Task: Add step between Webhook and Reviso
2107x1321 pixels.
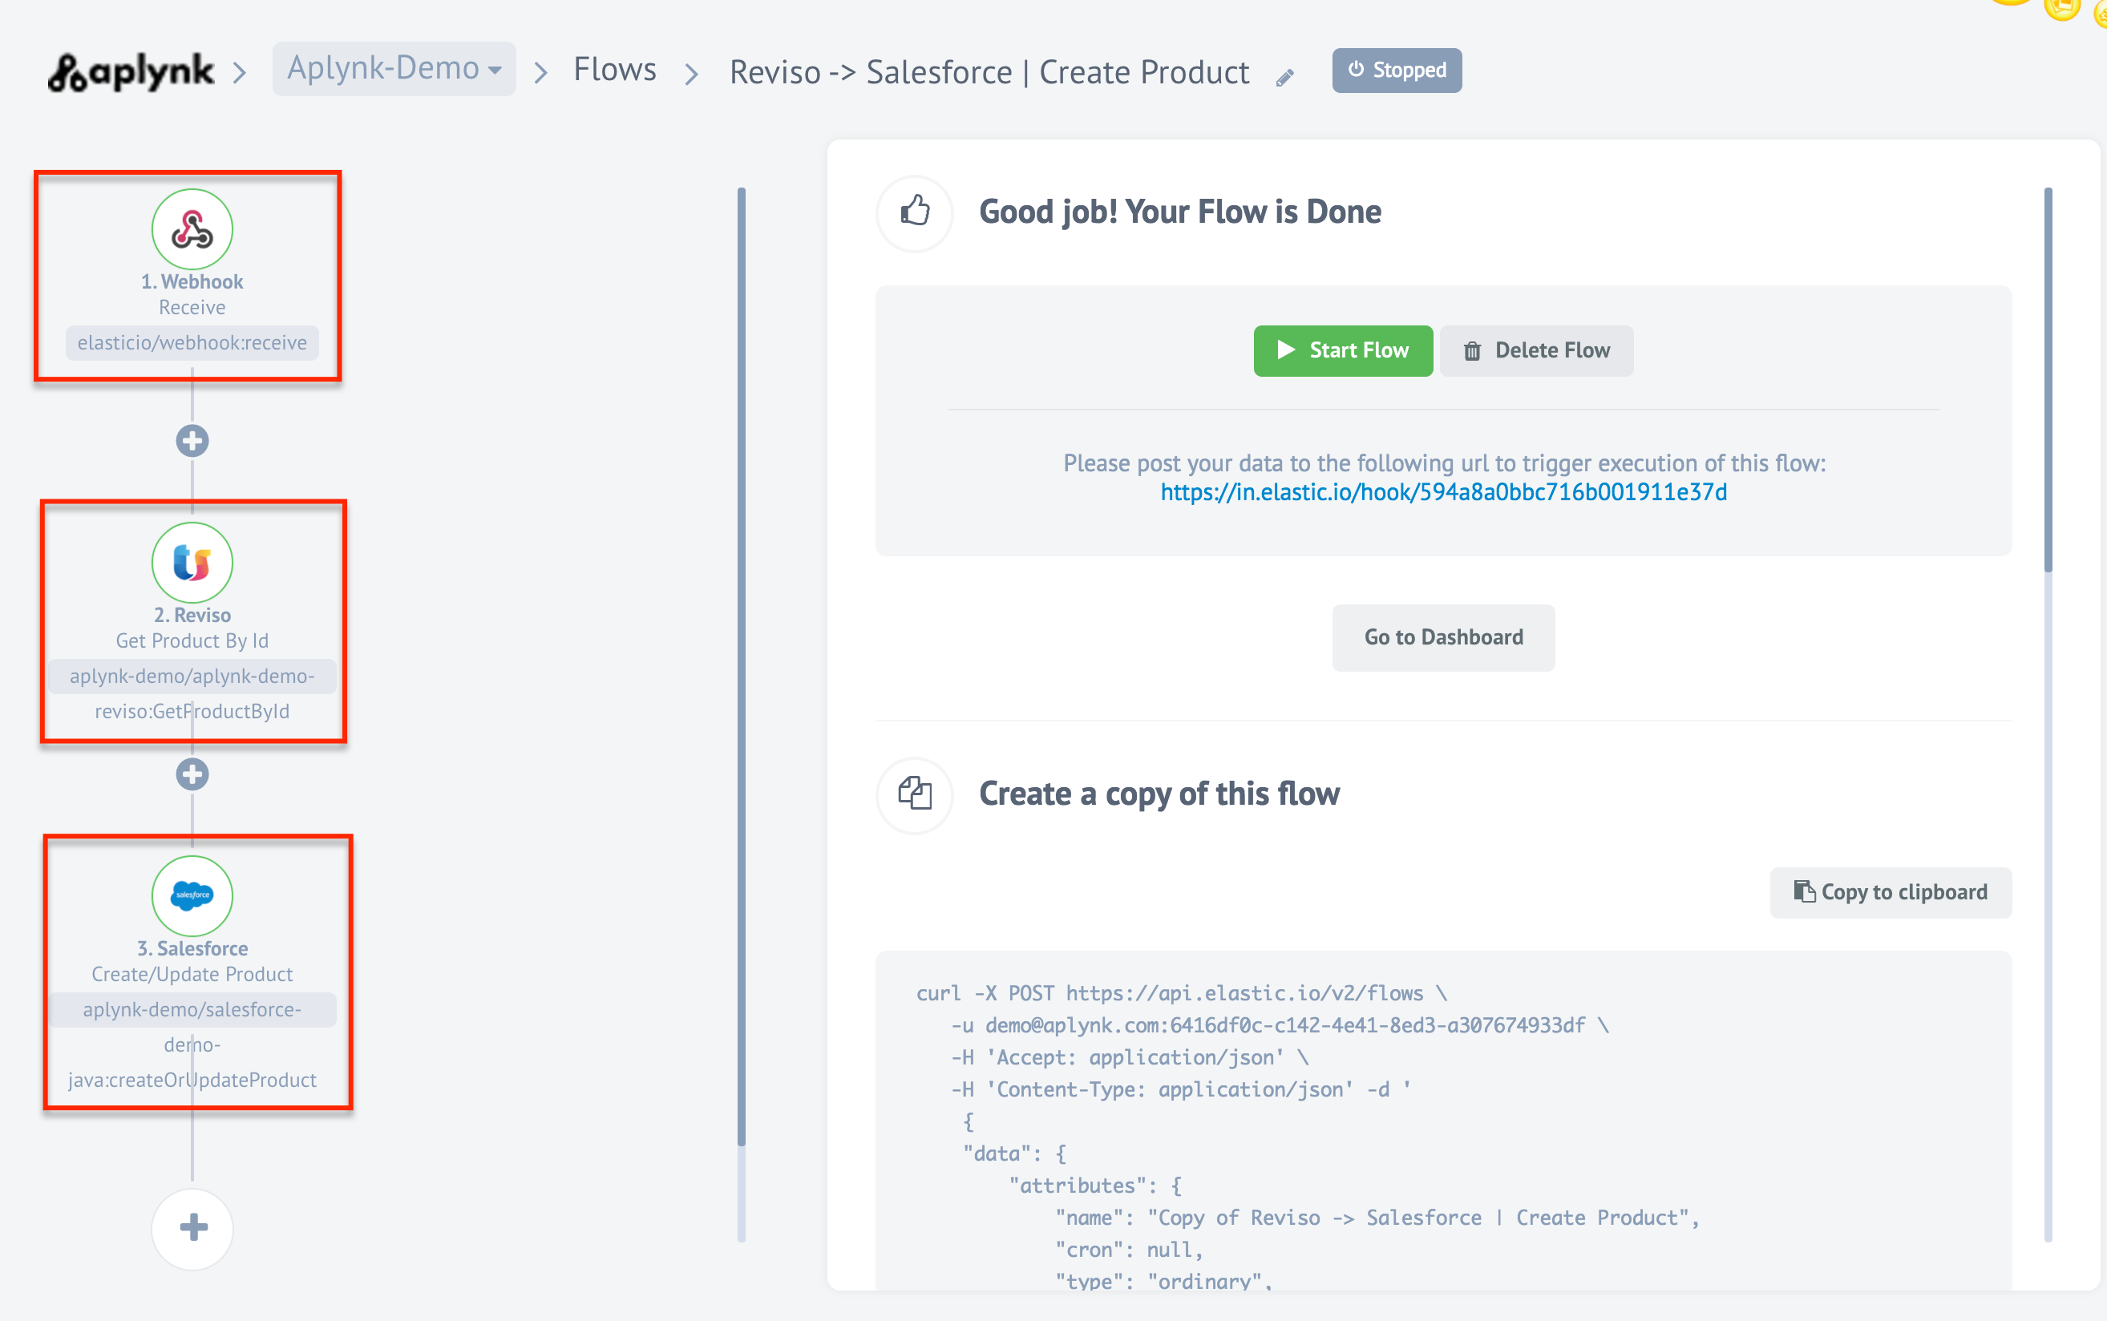Action: 192,441
